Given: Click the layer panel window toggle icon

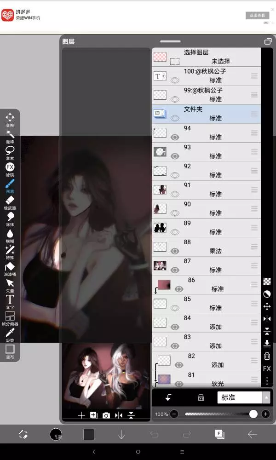Looking at the screenshot, I should coord(268,42).
